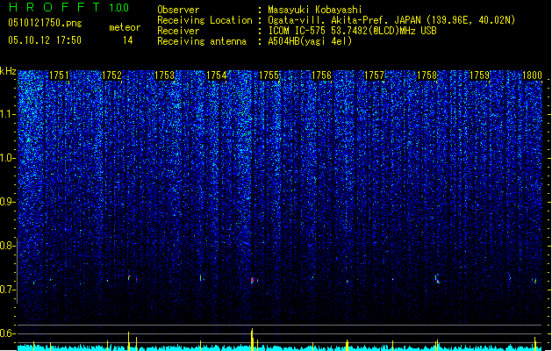The image size is (552, 351).
Task: Click the 1757 time marker
Action: click(x=374, y=75)
